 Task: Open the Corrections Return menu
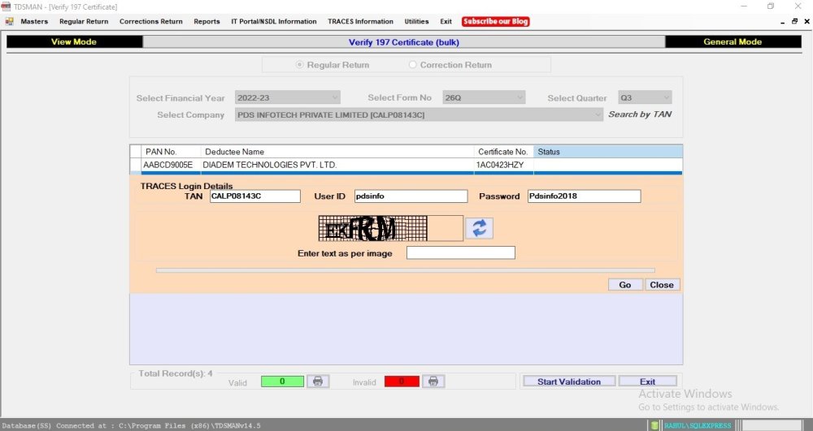(x=151, y=21)
